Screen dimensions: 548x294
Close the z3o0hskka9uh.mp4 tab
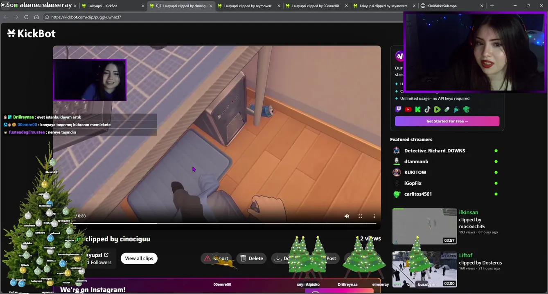point(481,6)
